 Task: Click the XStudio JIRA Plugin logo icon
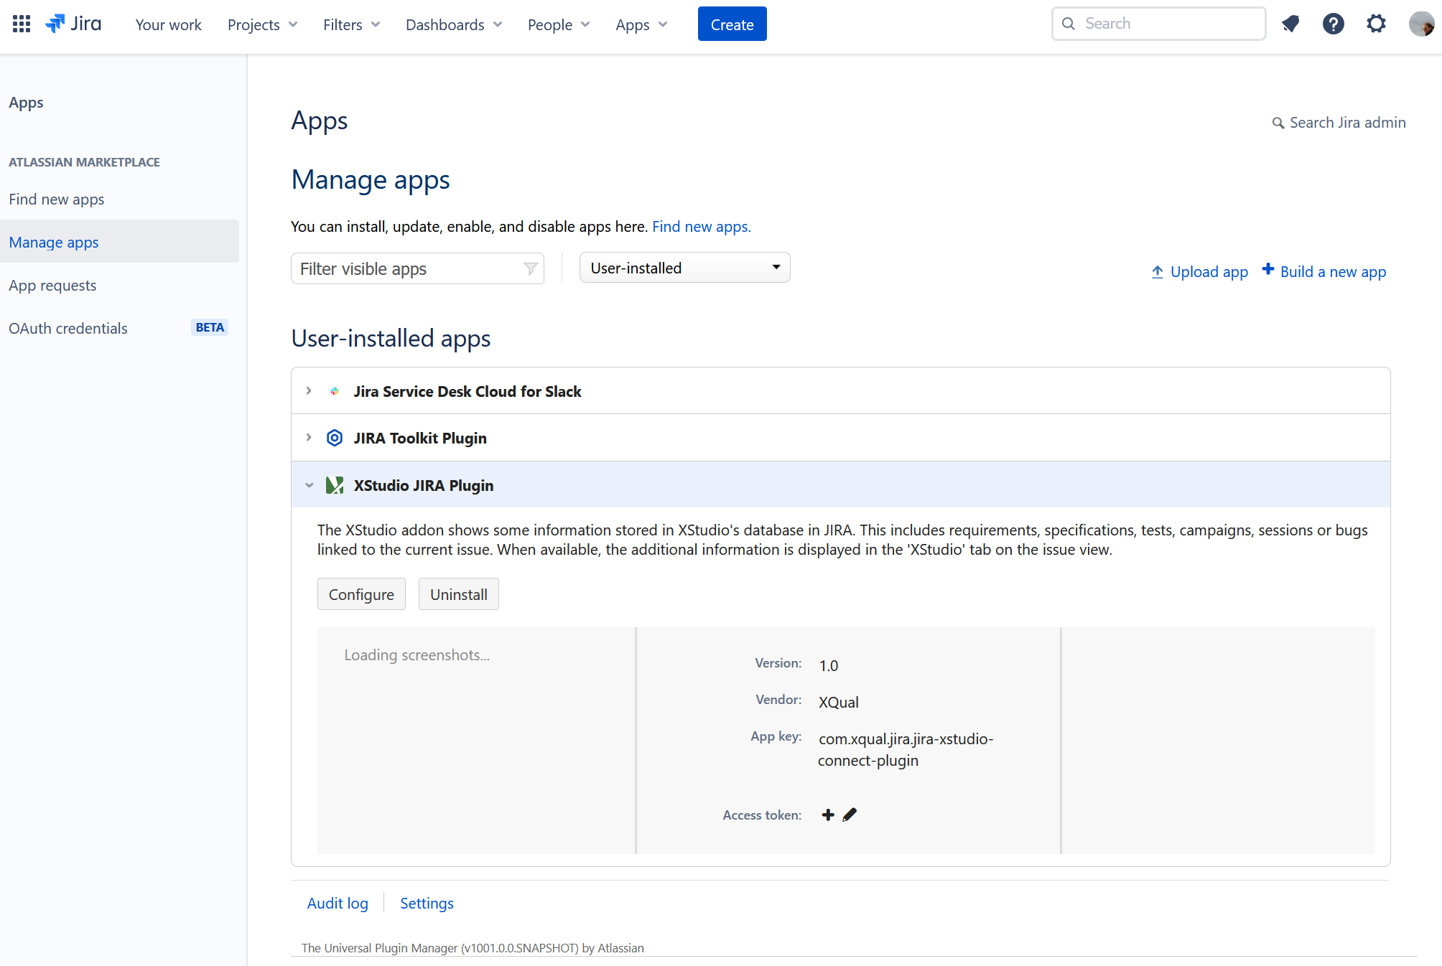(x=335, y=485)
